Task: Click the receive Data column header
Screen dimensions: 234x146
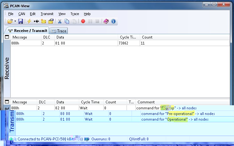Action: point(86,37)
